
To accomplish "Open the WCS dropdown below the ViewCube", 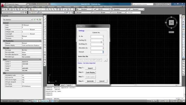I will [171, 32].
